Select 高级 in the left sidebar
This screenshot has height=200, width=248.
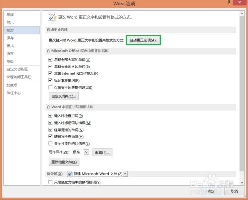[10, 61]
